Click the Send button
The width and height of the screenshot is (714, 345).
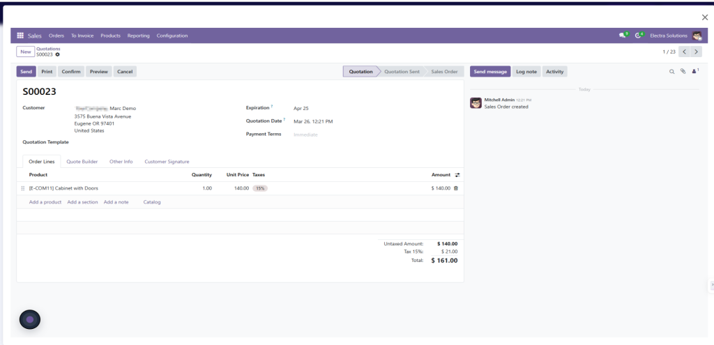[x=26, y=72]
